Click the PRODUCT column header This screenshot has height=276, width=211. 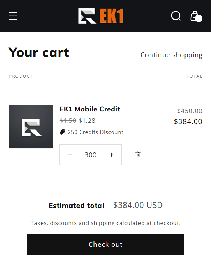[21, 76]
